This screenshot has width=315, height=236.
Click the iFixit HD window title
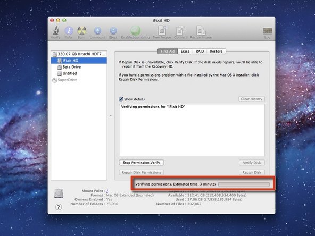coord(161,20)
